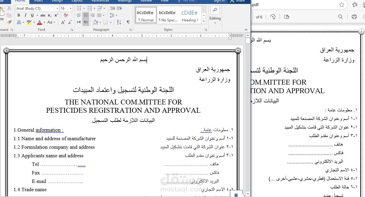Screen dimensions: 365x197
Task: Open the Change Case Aa dropdown
Action: [51, 22]
